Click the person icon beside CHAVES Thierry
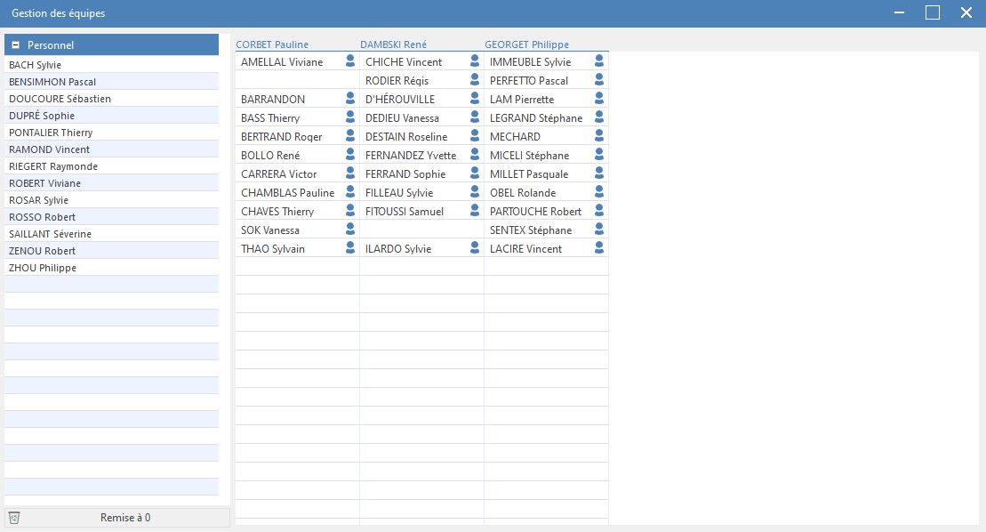986x532 pixels. (x=350, y=210)
